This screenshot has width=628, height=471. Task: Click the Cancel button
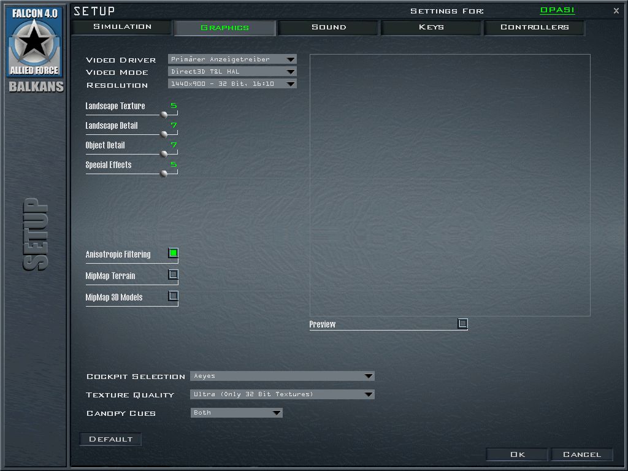[x=581, y=454]
